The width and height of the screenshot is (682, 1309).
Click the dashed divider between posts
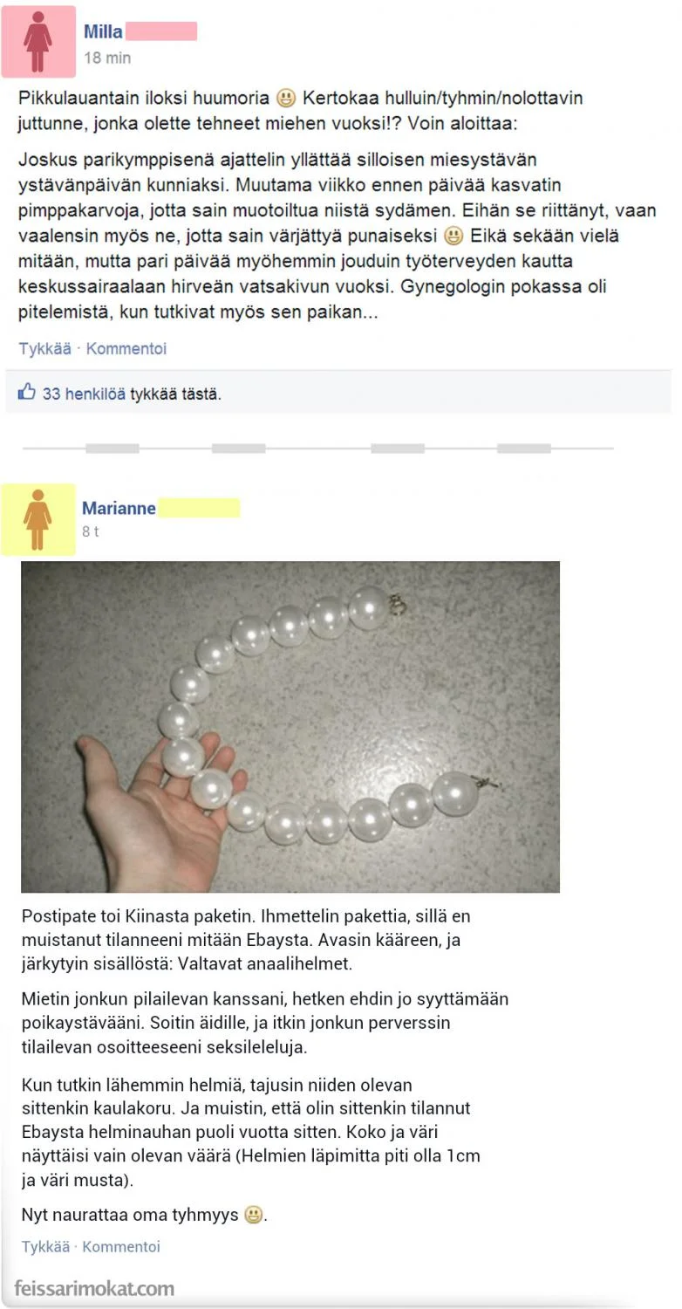pyautogui.click(x=318, y=448)
